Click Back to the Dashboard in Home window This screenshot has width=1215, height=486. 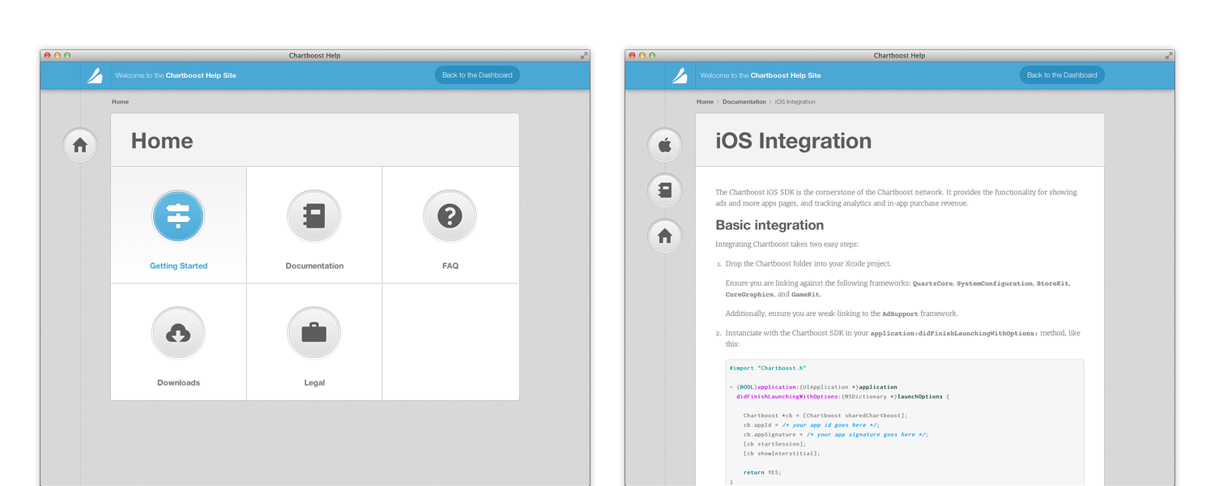point(477,75)
